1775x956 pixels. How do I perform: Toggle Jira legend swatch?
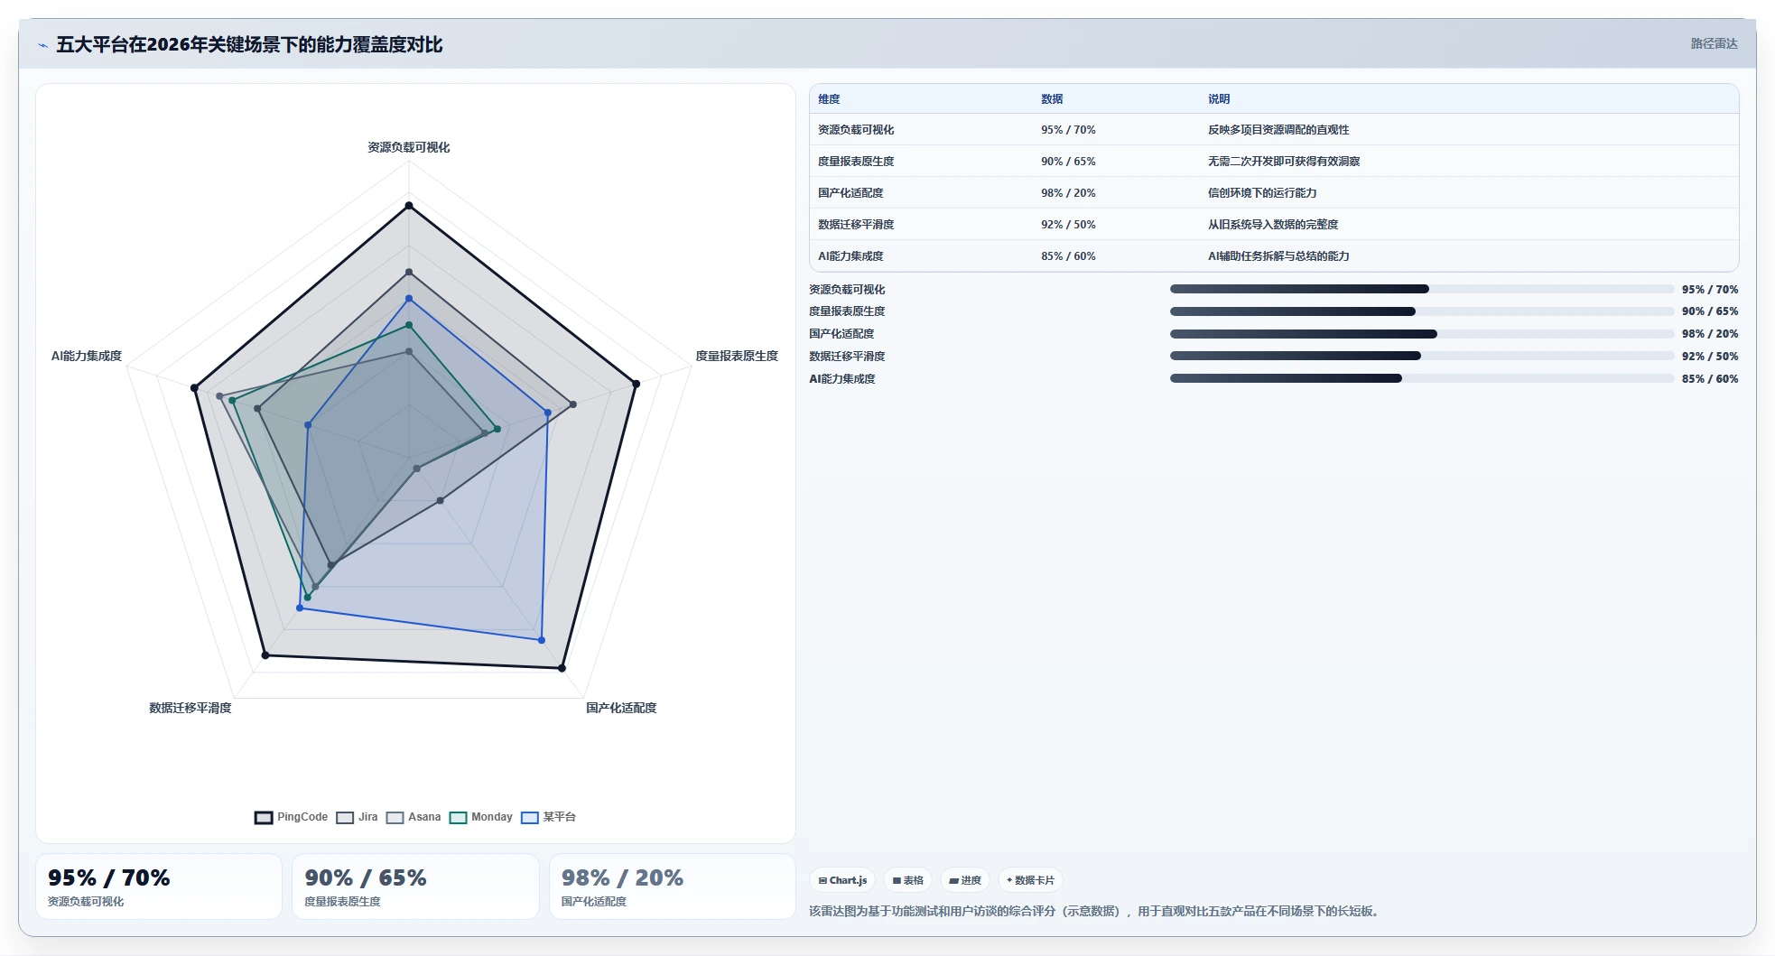[345, 818]
